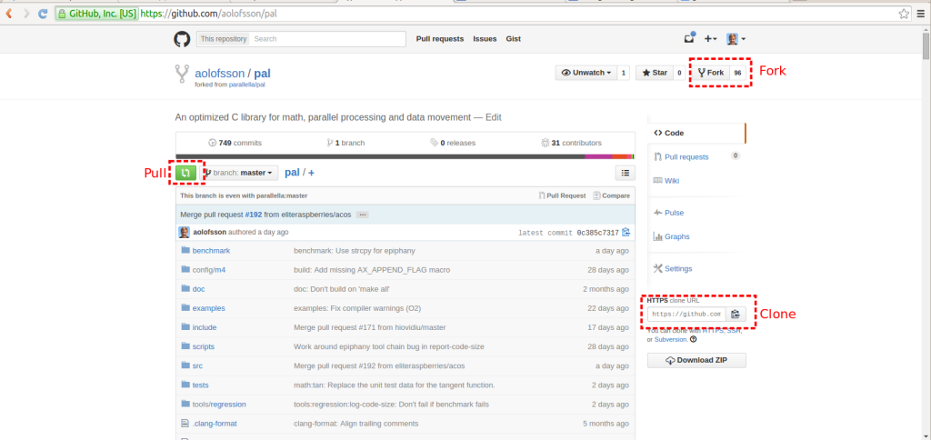Click the benchmark folder icon
The height and width of the screenshot is (440, 931).
click(x=185, y=251)
